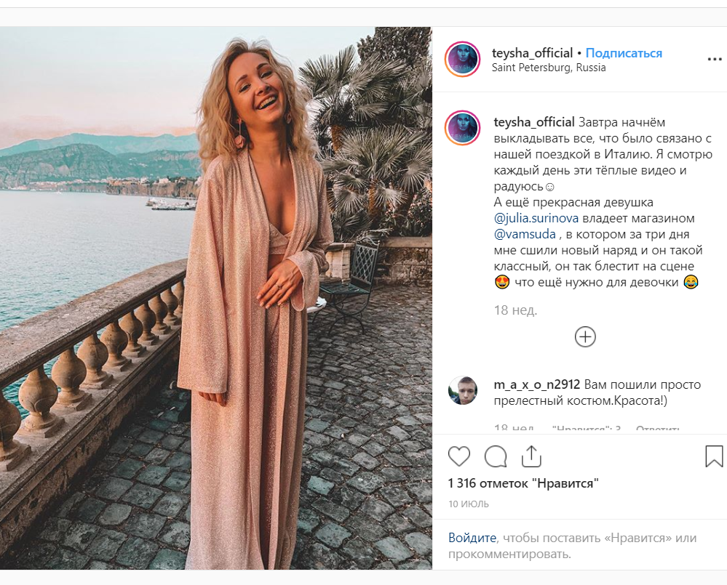Click the m_a_x_o_n2912 username in the comment
727x585 pixels.
(537, 384)
